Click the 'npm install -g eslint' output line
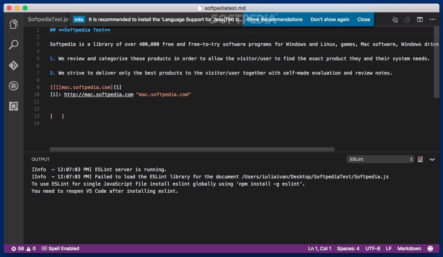The width and height of the screenshot is (443, 257). (x=168, y=184)
